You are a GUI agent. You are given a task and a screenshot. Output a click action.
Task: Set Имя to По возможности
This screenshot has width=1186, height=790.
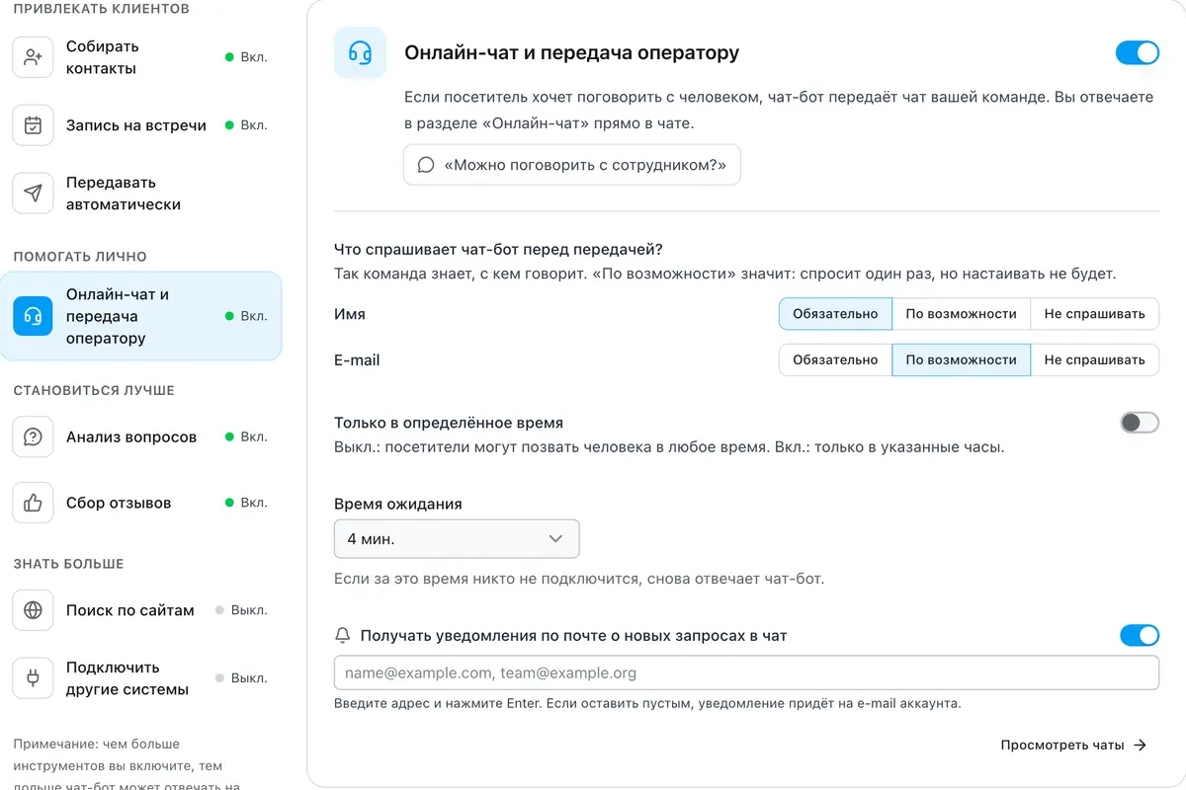[x=961, y=314]
